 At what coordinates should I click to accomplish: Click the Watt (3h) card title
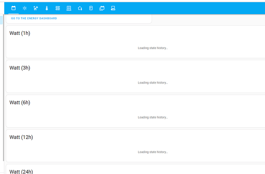pos(20,68)
